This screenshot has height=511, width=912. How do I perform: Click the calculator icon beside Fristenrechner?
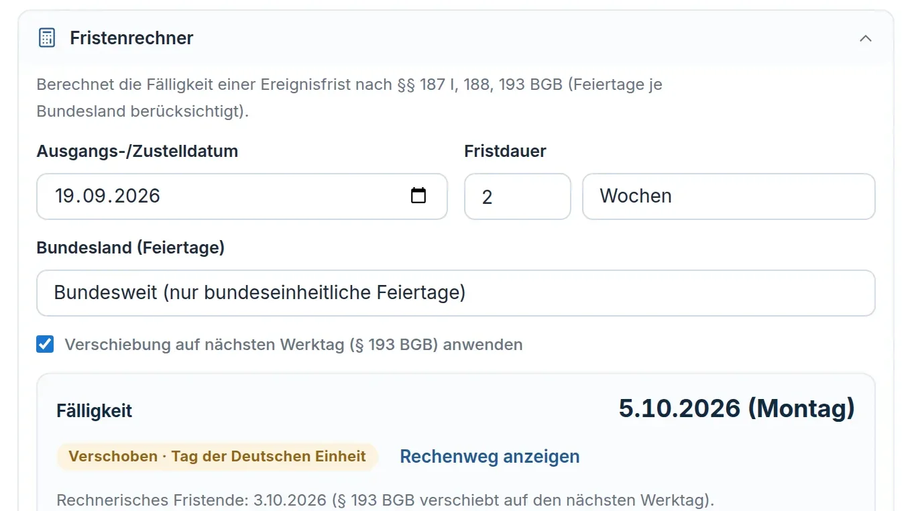46,38
